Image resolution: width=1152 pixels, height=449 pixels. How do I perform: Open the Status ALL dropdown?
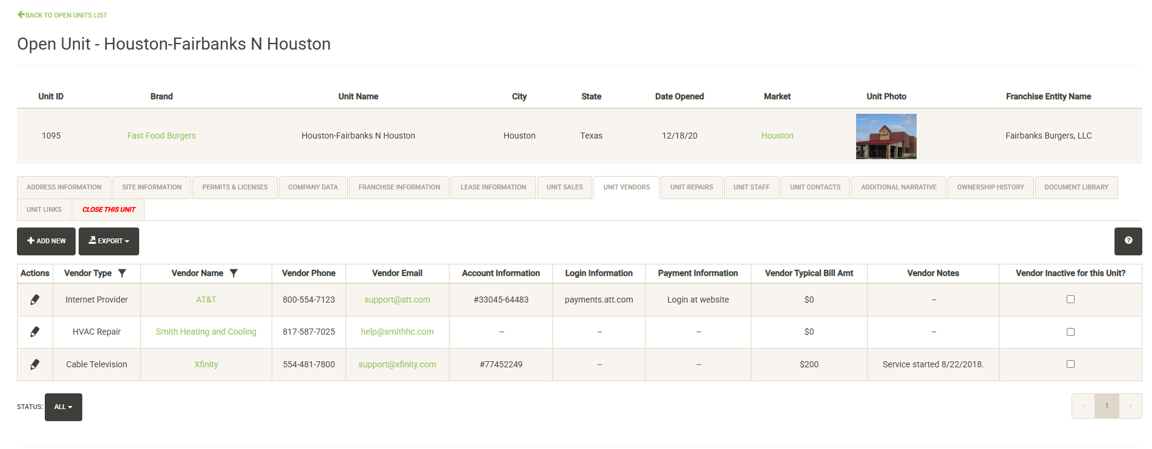[64, 407]
